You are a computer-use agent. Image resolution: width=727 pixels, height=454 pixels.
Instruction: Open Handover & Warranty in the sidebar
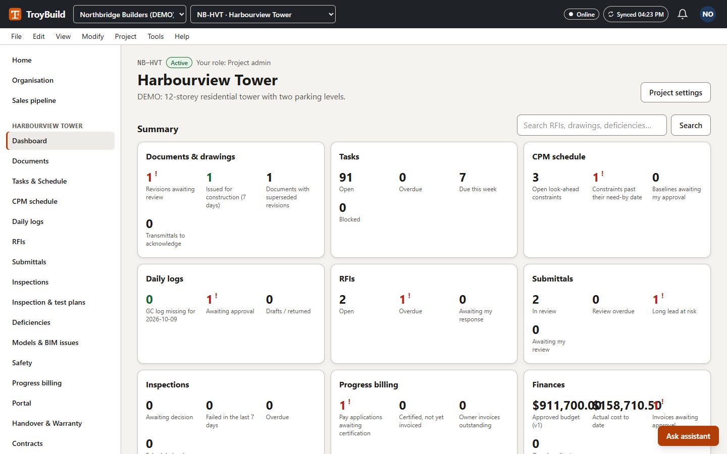tap(61, 423)
